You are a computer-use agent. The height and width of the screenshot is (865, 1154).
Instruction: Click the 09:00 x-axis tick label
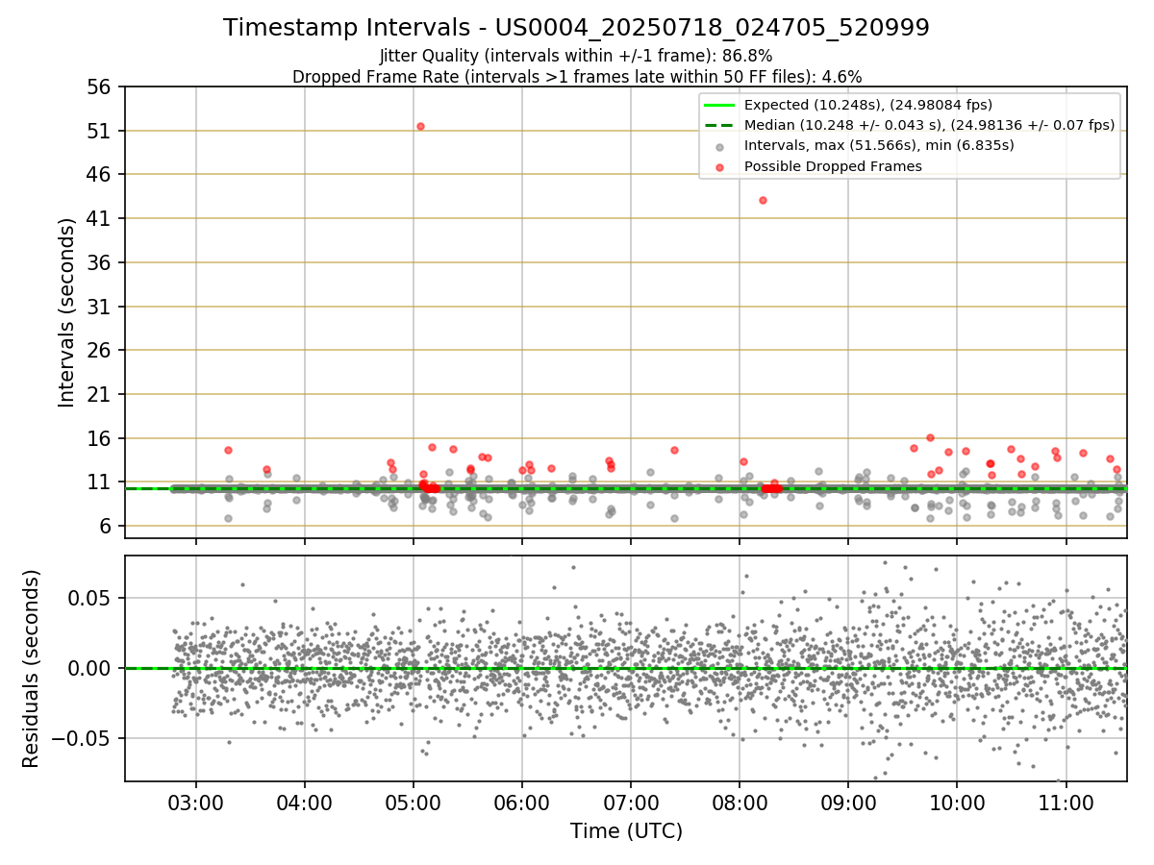click(848, 803)
